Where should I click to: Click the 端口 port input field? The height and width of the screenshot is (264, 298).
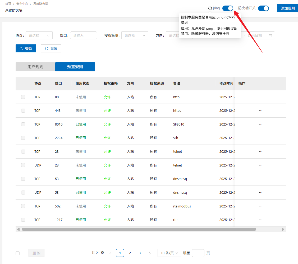click(84, 35)
